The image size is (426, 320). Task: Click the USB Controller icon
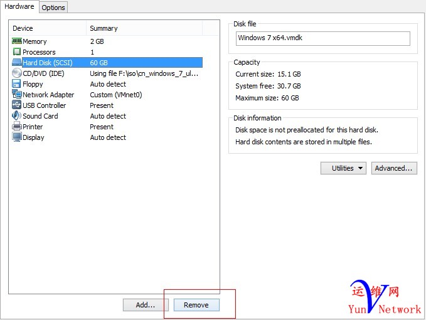click(x=16, y=105)
